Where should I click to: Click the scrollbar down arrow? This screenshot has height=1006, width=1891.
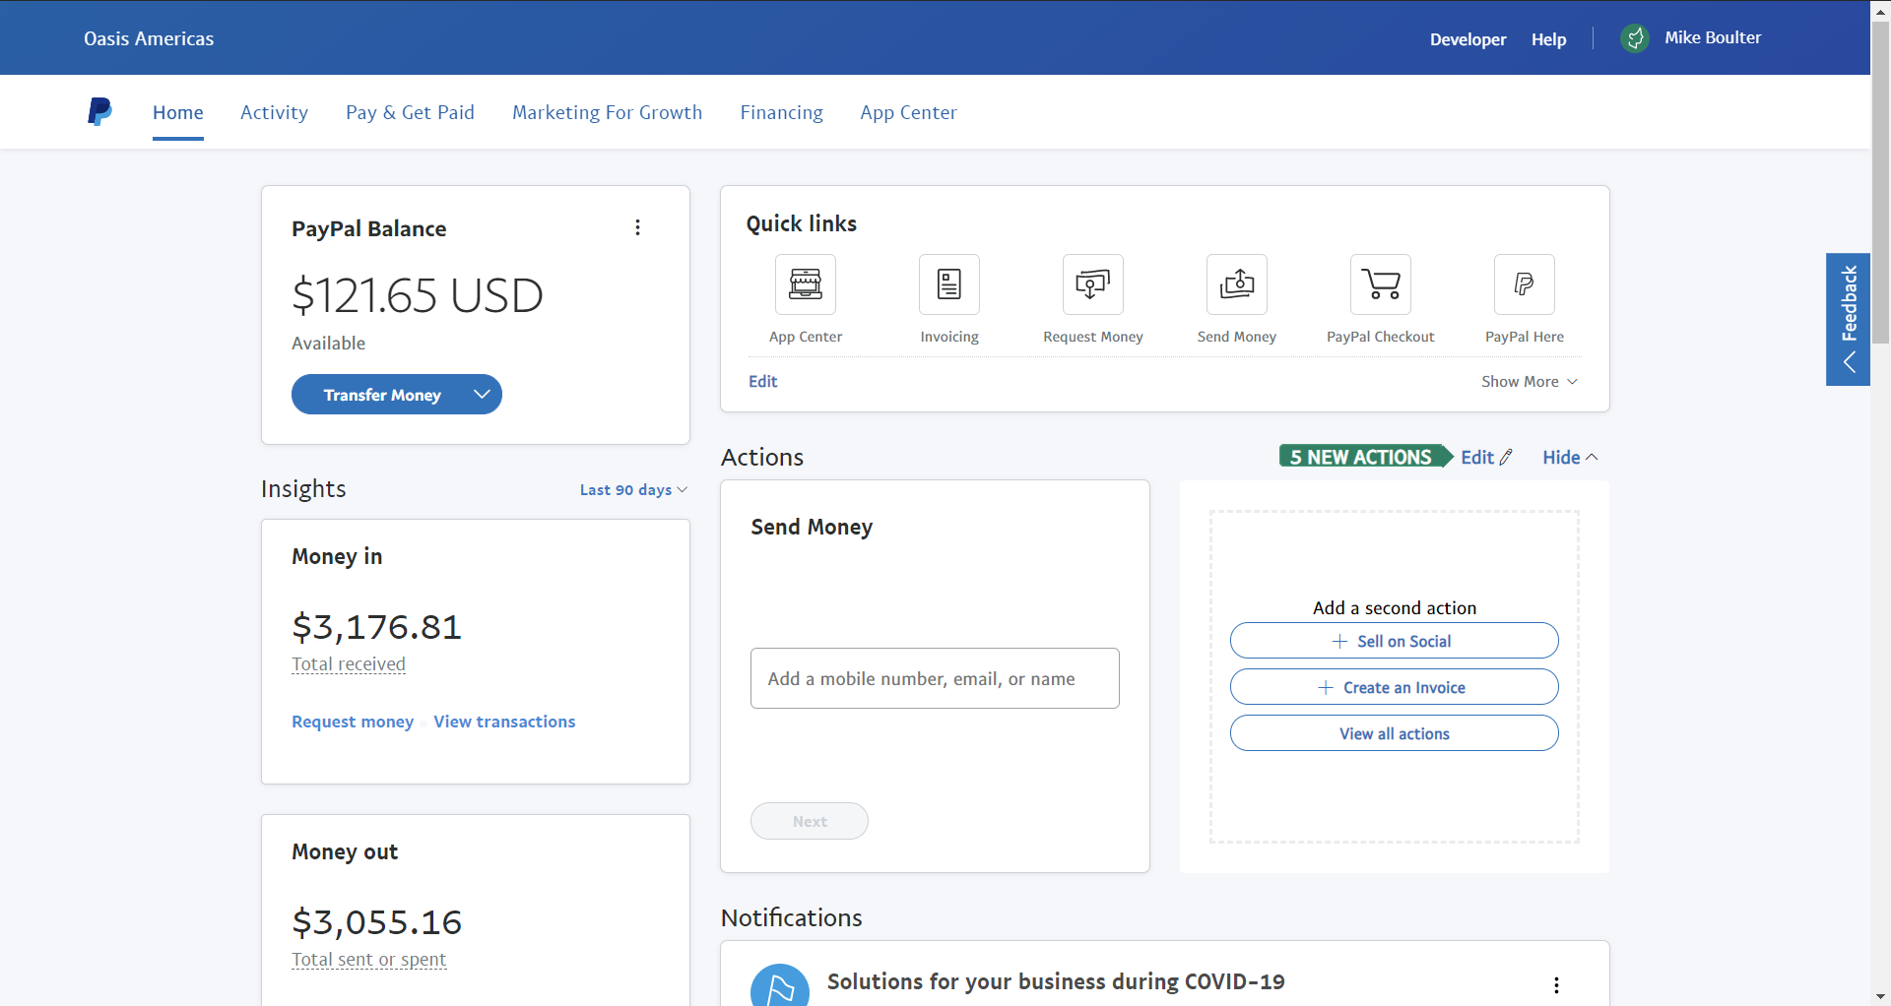point(1881,996)
